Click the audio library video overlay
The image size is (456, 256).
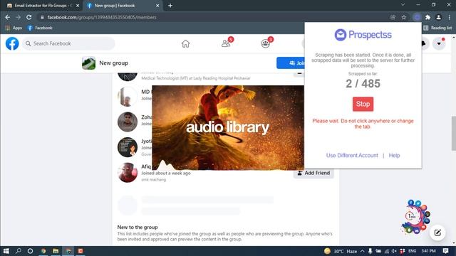pos(228,127)
